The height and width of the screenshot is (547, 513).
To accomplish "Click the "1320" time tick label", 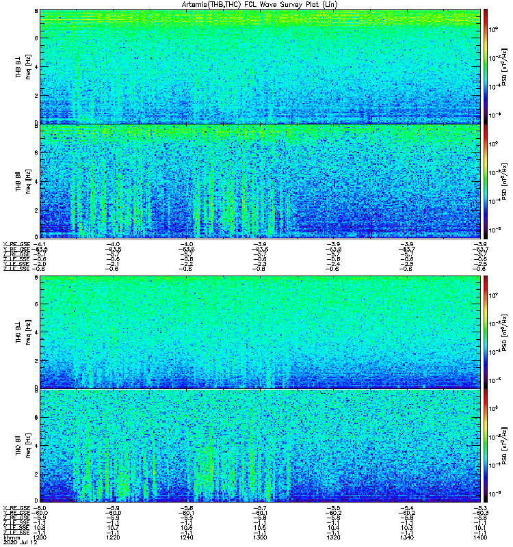I will (333, 537).
